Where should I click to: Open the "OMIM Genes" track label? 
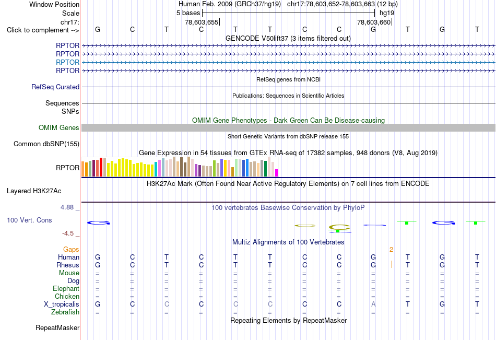pos(58,127)
